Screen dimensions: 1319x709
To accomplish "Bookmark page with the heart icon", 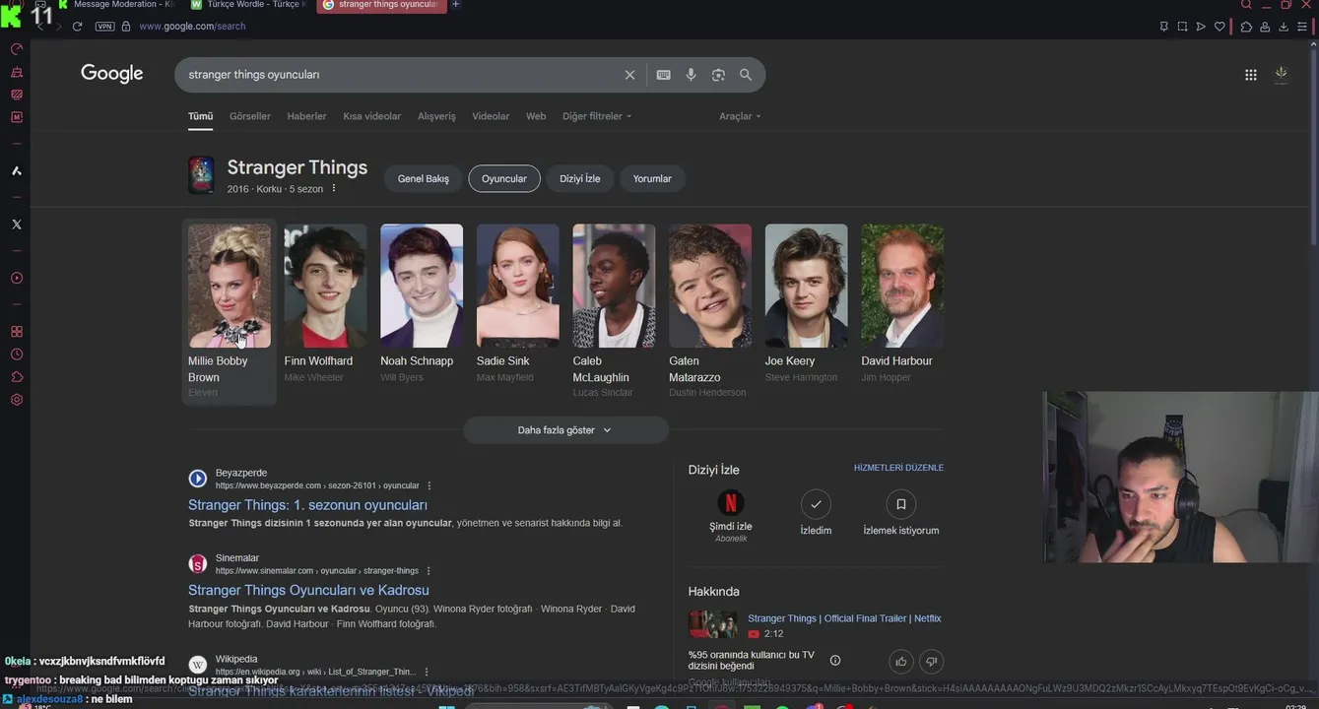I will (1220, 27).
